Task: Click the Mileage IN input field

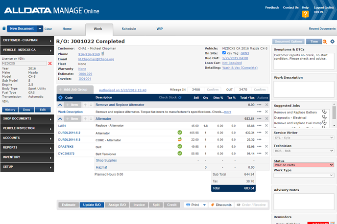Action: [195, 90]
